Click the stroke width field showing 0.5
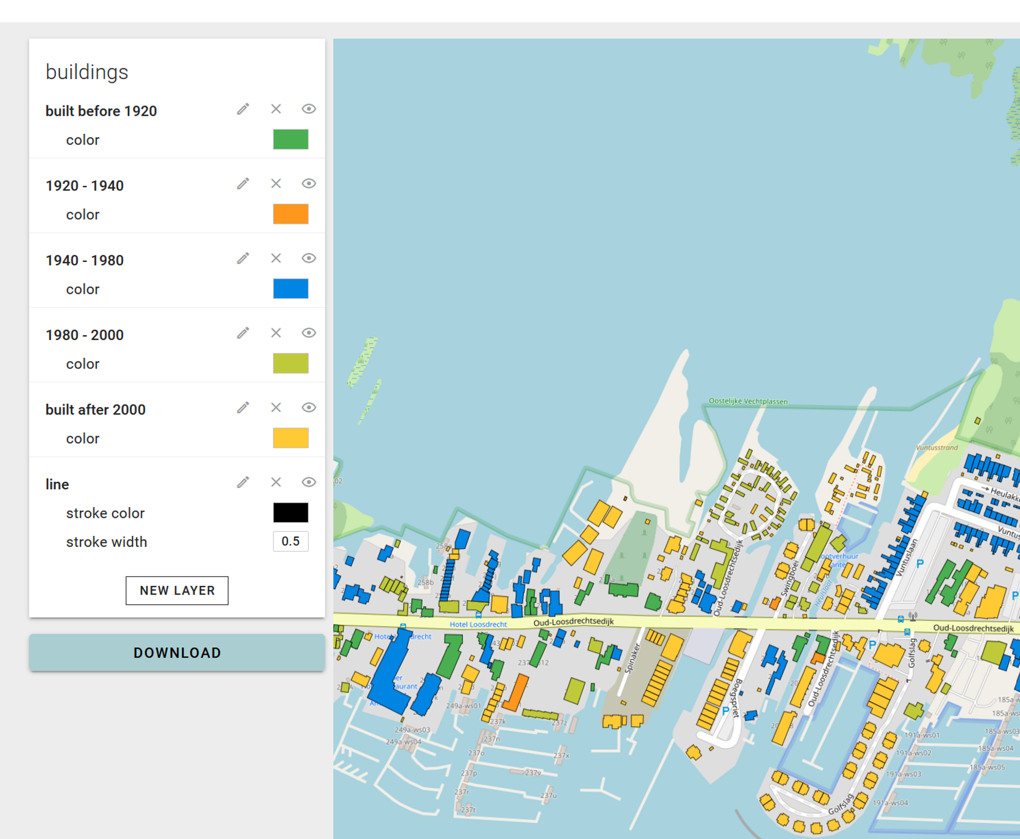This screenshot has height=839, width=1020. pos(290,541)
